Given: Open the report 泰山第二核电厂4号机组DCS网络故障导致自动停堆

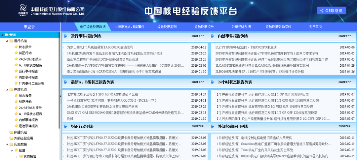Looking at the screenshot, I should [x=103, y=59].
